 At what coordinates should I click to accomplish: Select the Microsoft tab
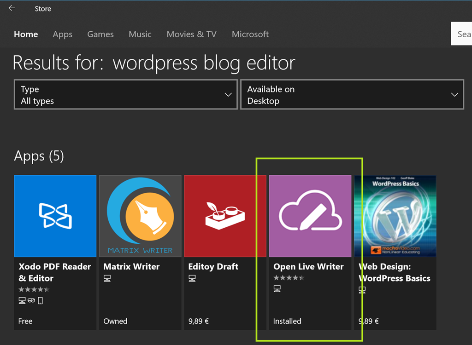tap(250, 34)
